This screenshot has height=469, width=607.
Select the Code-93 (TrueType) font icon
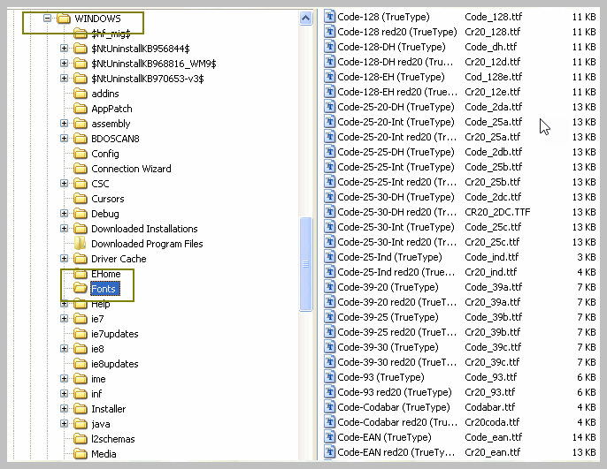tap(330, 377)
